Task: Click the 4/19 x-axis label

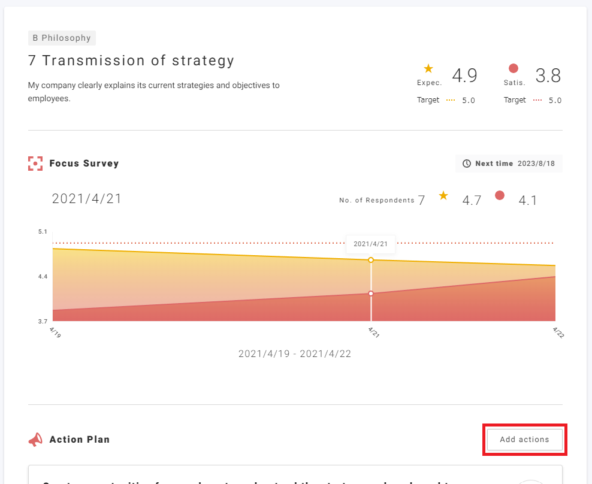Action: (x=55, y=332)
